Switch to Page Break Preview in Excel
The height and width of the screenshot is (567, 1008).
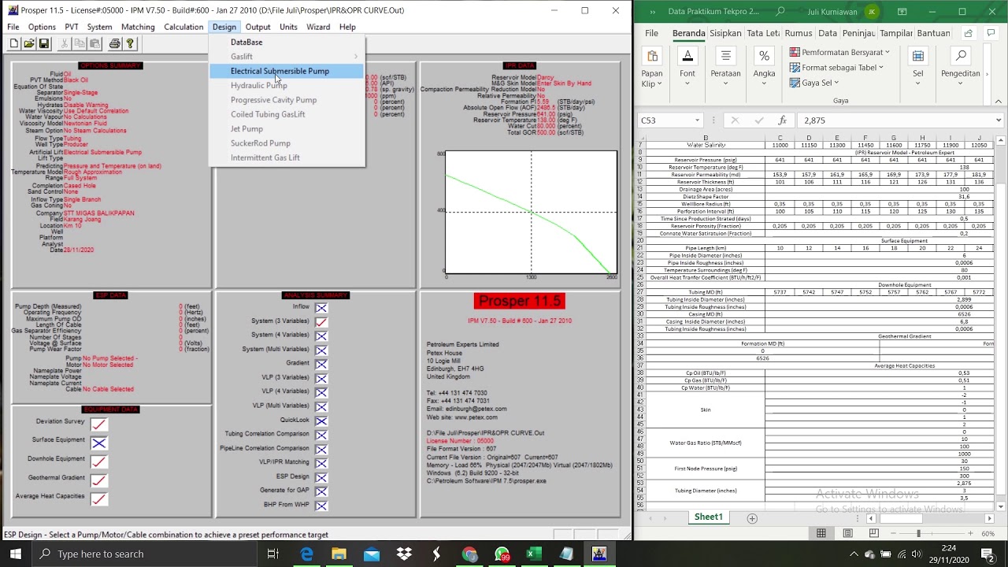click(x=873, y=534)
